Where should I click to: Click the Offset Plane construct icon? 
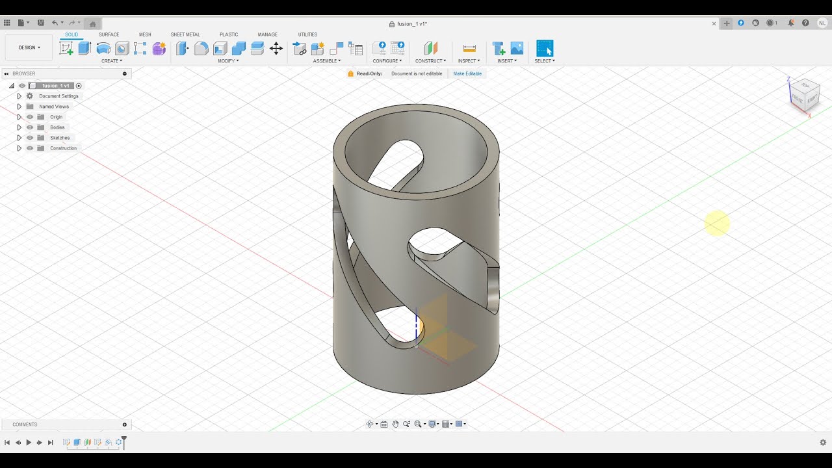[x=431, y=48]
